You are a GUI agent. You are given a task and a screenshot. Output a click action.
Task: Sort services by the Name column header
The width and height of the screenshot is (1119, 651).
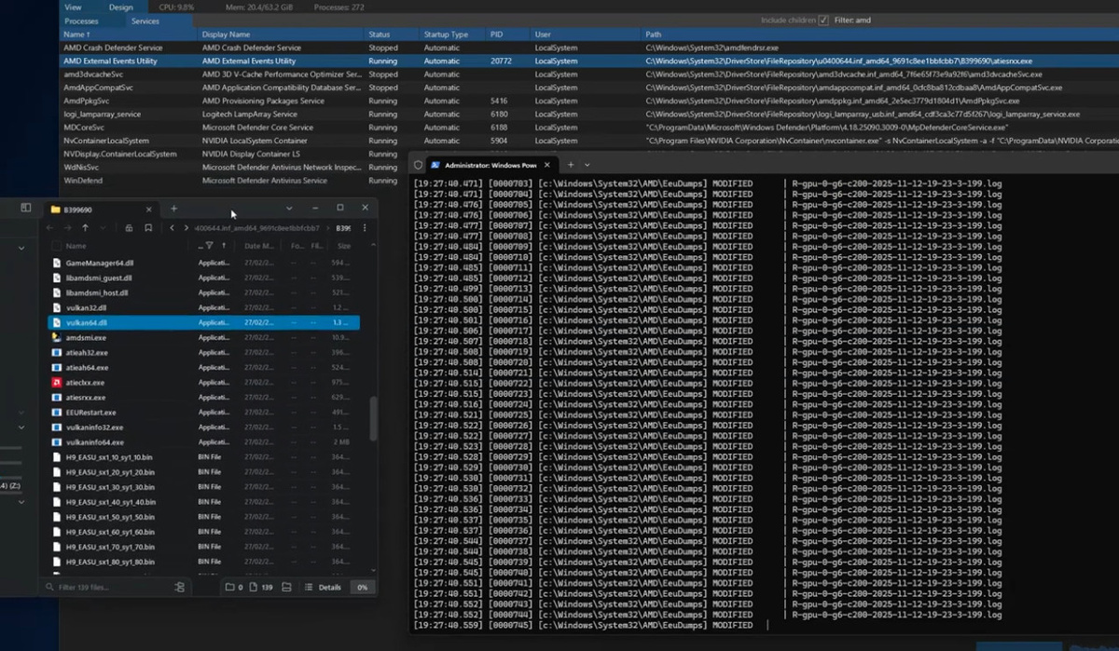[x=129, y=34]
